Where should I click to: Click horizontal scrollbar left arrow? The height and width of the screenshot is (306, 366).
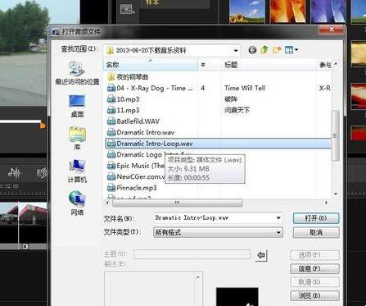point(107,203)
